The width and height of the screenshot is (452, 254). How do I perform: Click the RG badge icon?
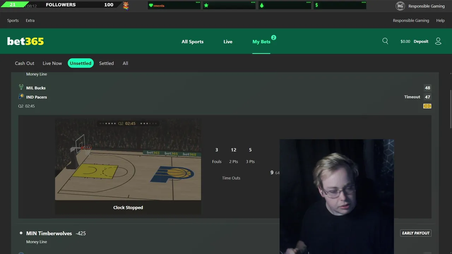(400, 6)
